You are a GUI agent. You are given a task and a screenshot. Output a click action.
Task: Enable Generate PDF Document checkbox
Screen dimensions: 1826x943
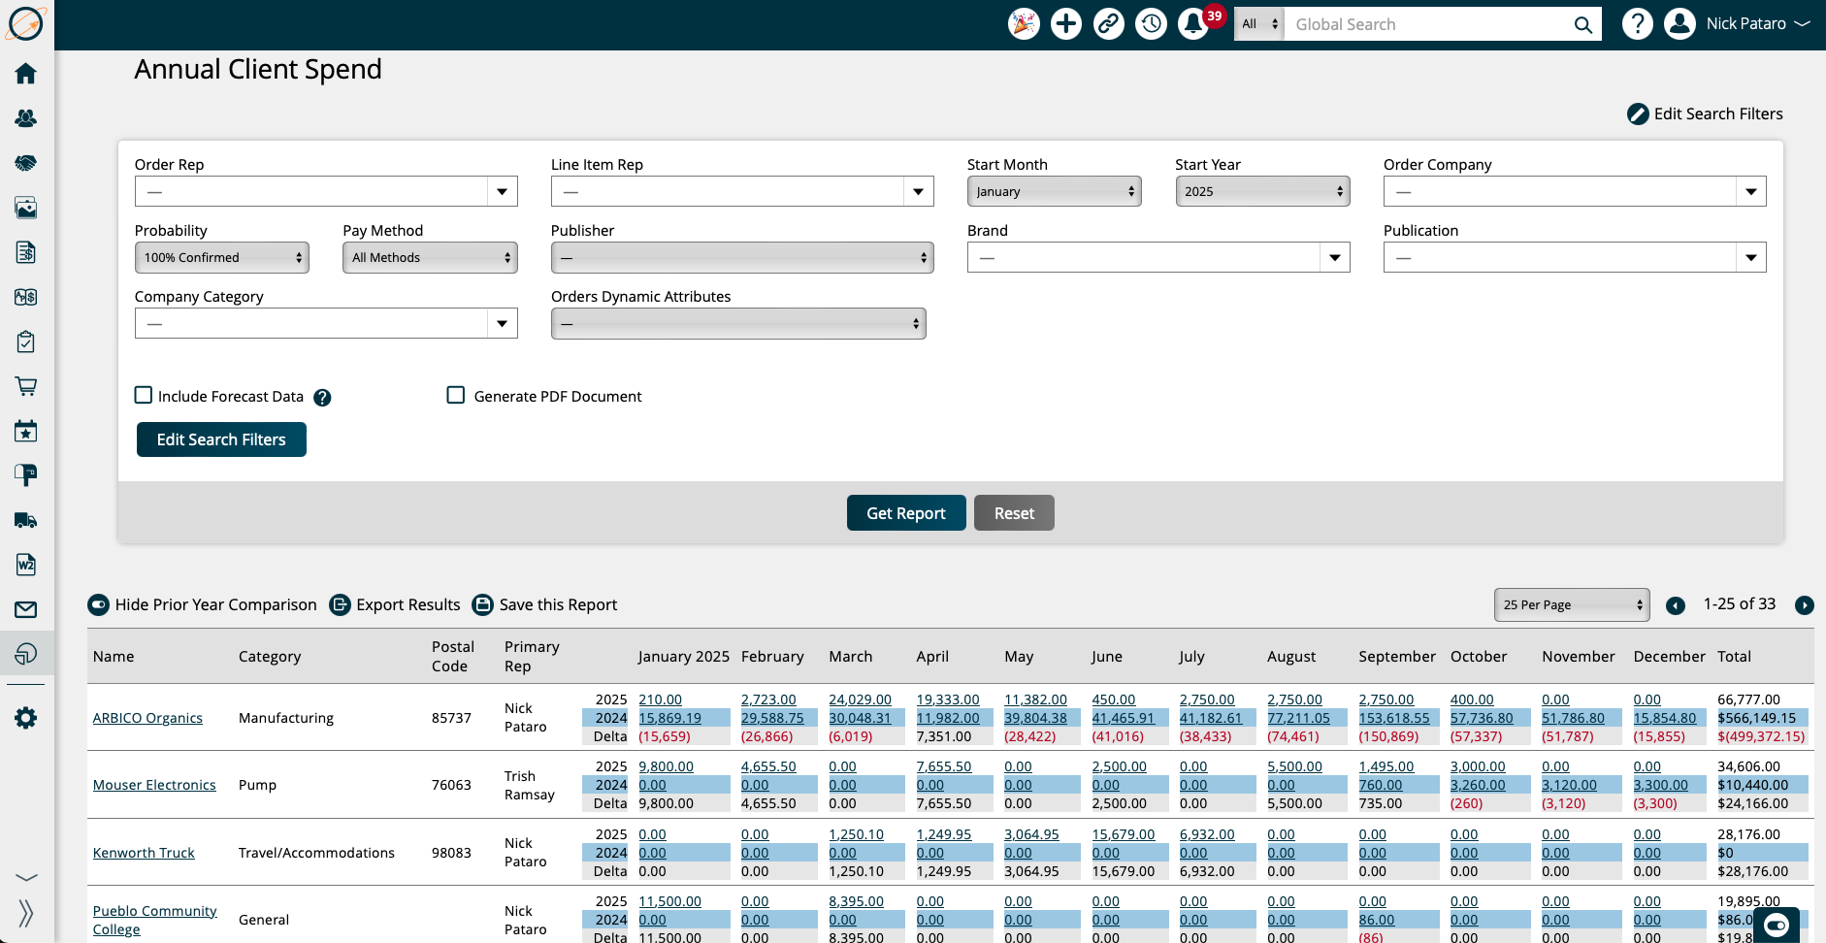455,395
